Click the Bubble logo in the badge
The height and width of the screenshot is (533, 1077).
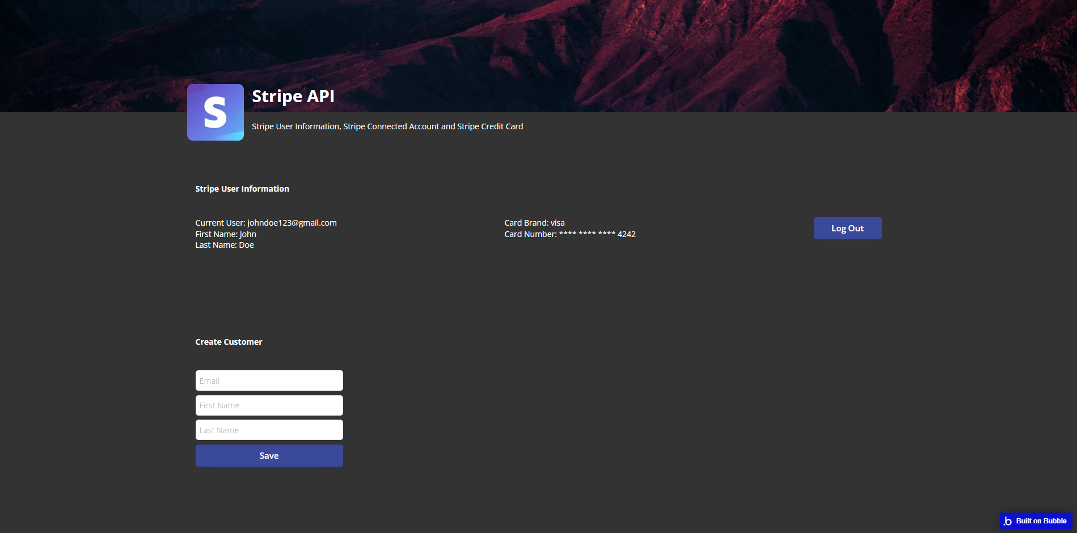1008,521
